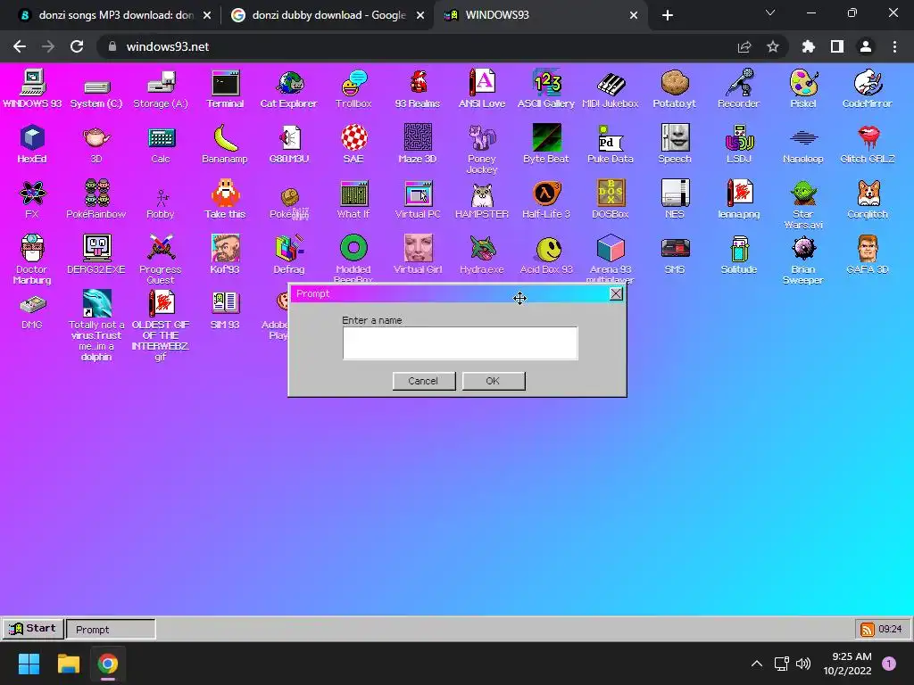Open the Terminal desktop icon
Screen dimensions: 914x685
[225, 89]
